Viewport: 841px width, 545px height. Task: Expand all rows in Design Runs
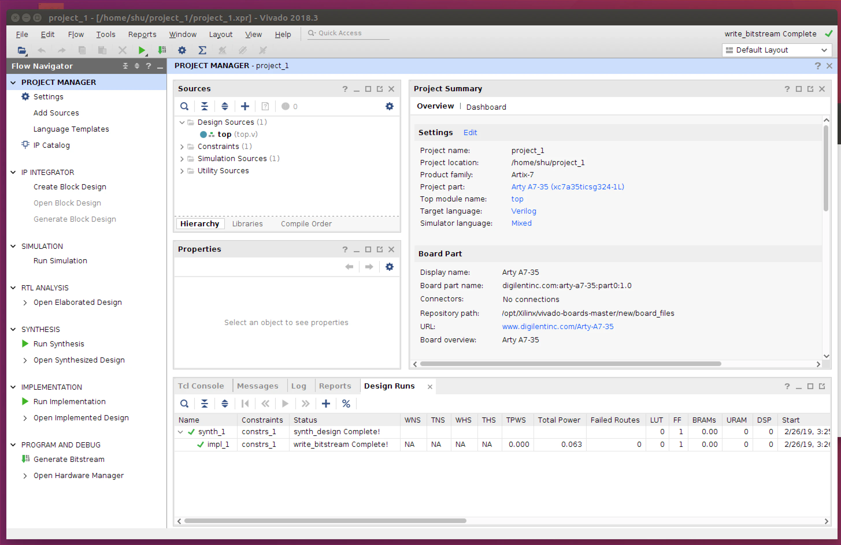pyautogui.click(x=224, y=404)
